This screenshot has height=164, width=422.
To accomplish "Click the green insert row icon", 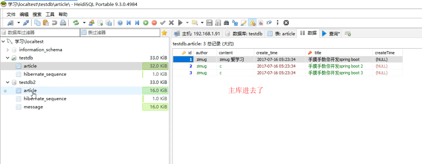I will [146, 23].
